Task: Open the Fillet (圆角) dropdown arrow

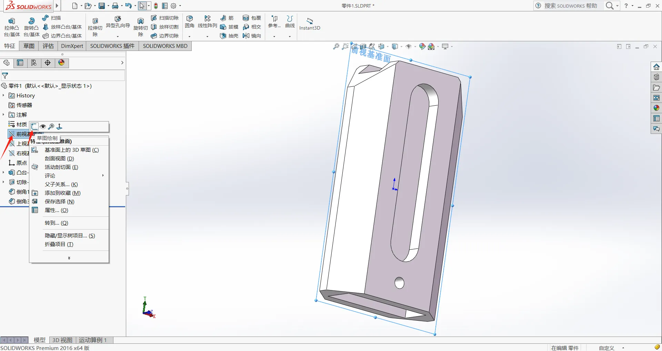Action: [189, 36]
